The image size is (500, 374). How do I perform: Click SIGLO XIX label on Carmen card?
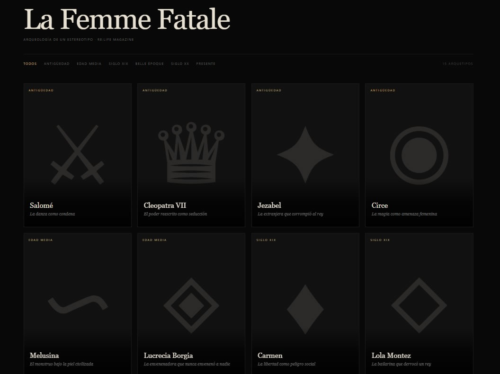[266, 240]
